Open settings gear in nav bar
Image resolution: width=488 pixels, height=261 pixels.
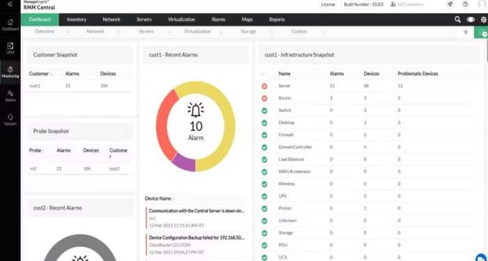click(x=484, y=20)
